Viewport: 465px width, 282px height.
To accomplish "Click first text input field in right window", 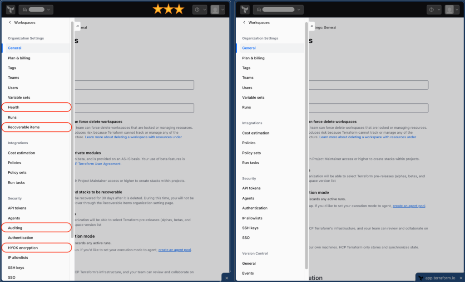I will (369, 85).
